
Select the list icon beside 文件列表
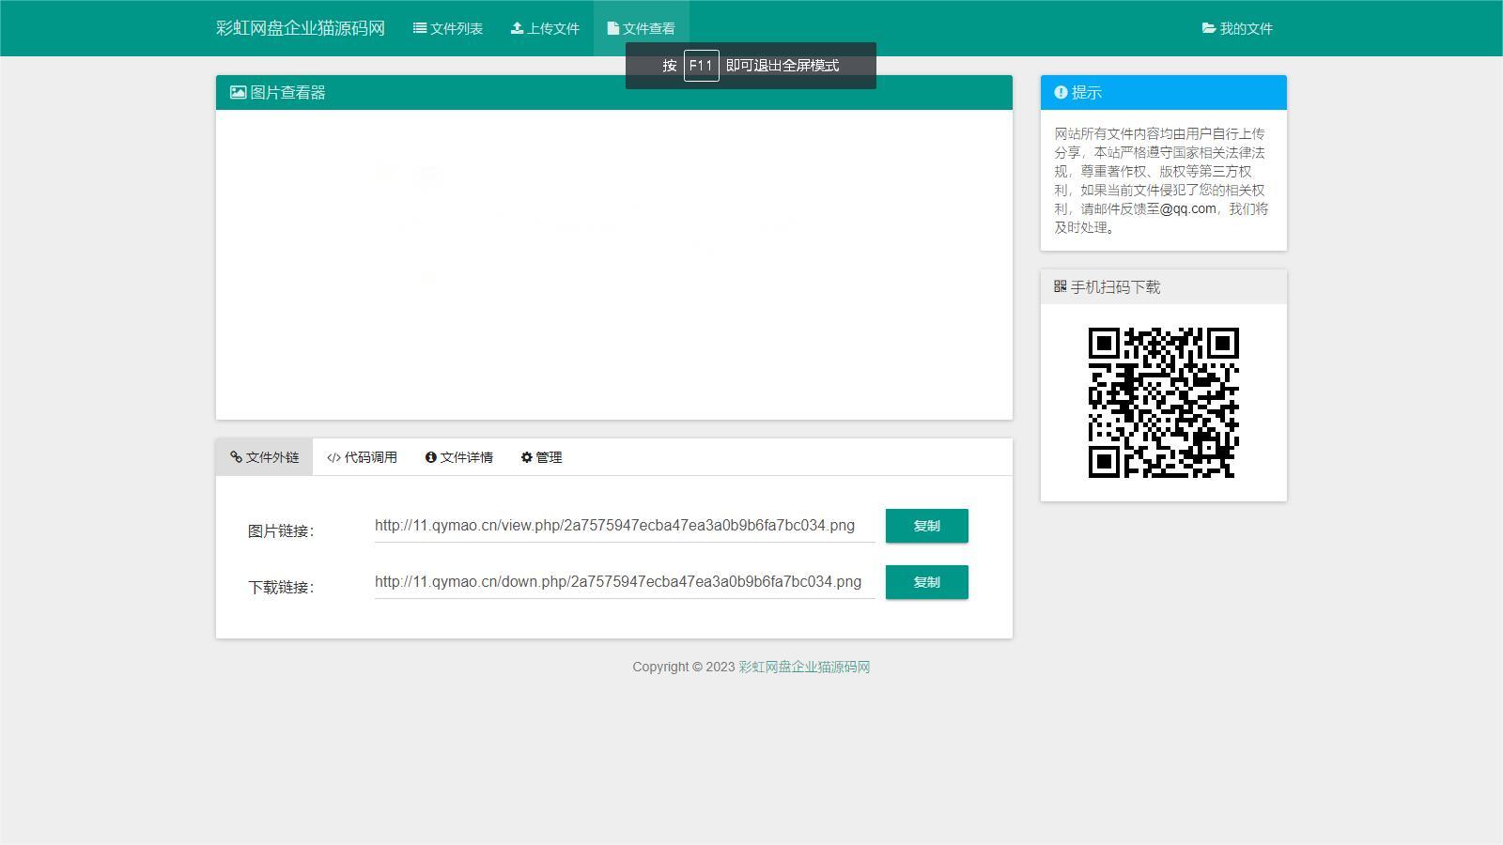(x=419, y=28)
